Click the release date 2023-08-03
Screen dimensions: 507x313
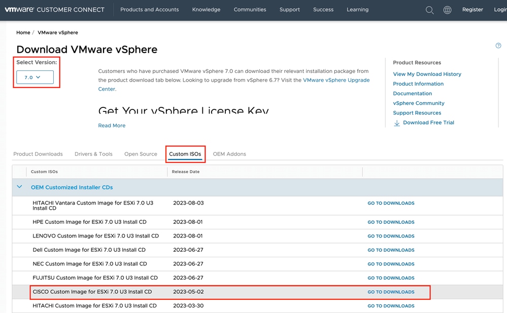point(188,203)
